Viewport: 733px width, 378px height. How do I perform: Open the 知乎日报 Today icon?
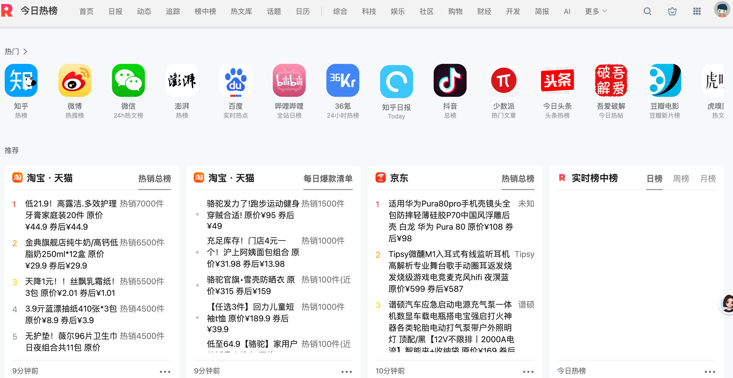point(397,82)
